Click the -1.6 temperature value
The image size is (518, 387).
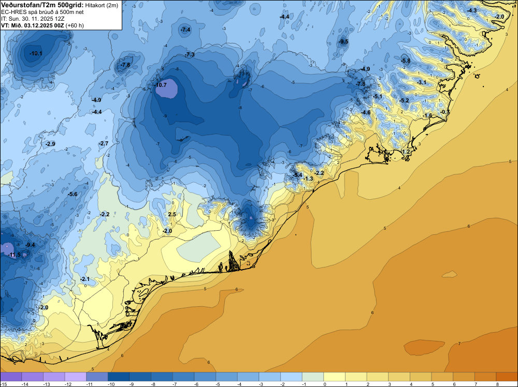427,115
